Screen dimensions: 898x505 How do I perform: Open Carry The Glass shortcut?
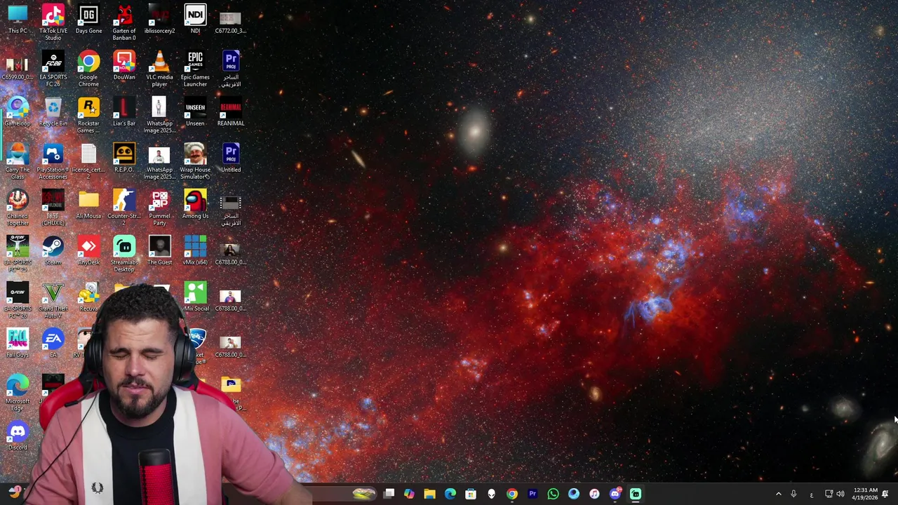(x=18, y=161)
